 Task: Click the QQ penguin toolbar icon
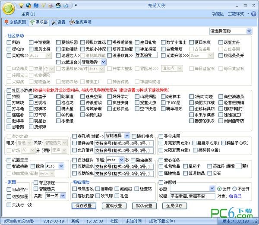(x=58, y=6)
